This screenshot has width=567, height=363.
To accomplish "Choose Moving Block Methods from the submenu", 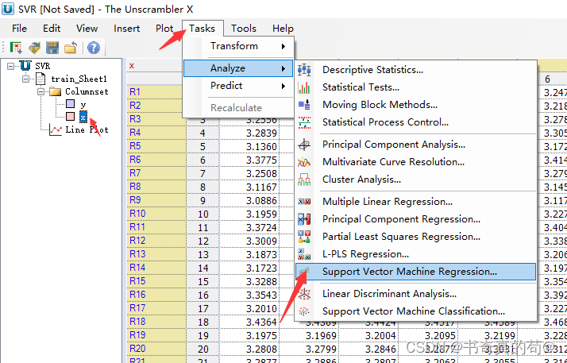I will point(415,105).
